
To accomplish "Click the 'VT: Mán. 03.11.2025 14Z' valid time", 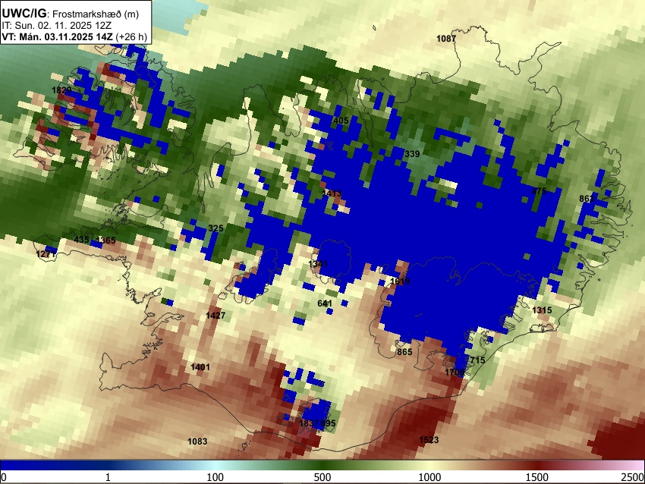I will pyautogui.click(x=57, y=36).
